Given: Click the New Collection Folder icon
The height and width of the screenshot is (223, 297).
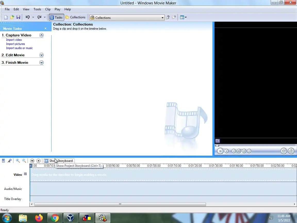Looking at the screenshot, I should [x=174, y=18].
